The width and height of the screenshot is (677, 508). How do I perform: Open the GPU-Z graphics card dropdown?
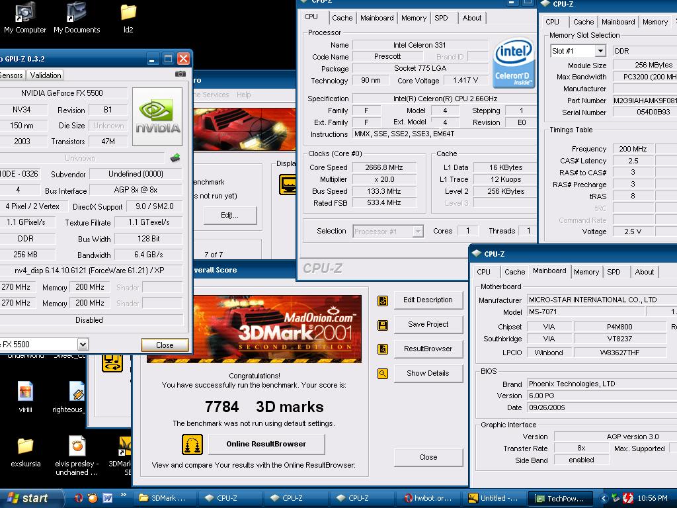[83, 344]
